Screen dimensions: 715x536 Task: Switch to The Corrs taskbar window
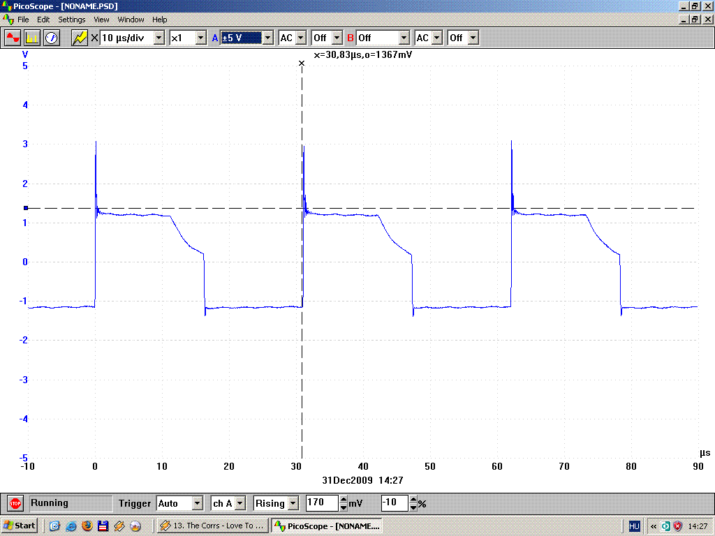212,526
